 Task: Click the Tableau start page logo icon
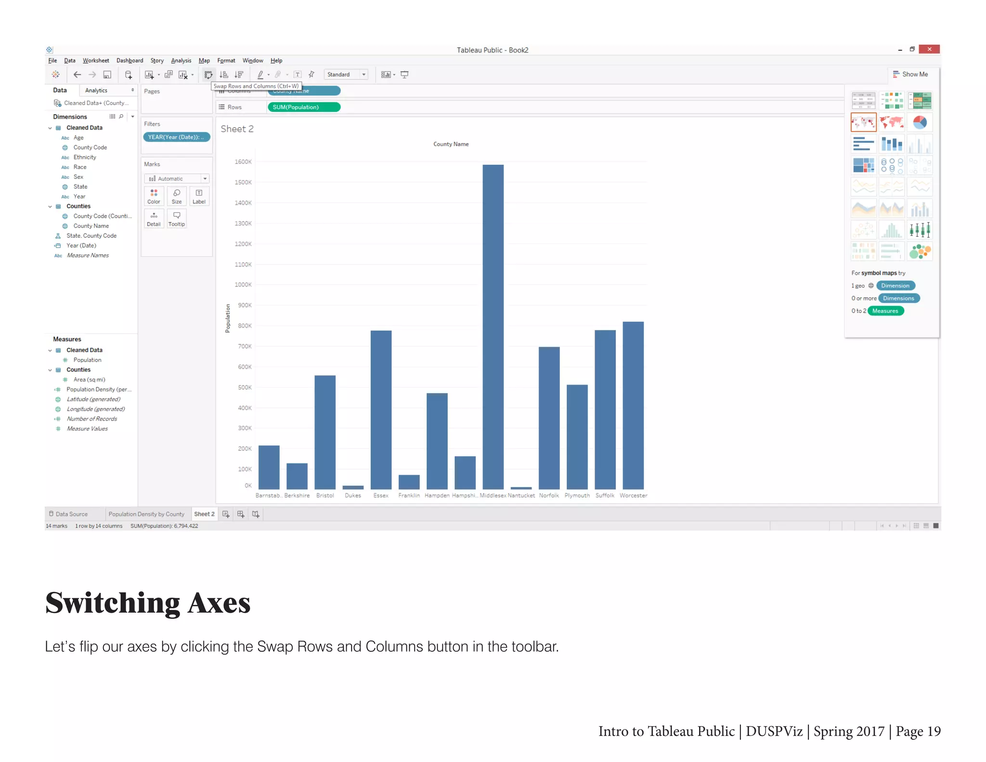pos(56,75)
